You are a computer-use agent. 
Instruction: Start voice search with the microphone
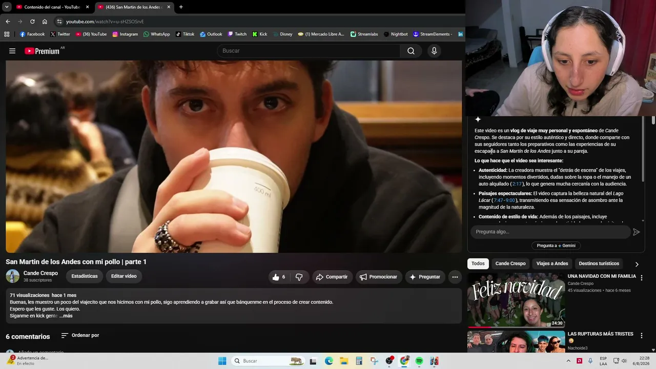[434, 51]
